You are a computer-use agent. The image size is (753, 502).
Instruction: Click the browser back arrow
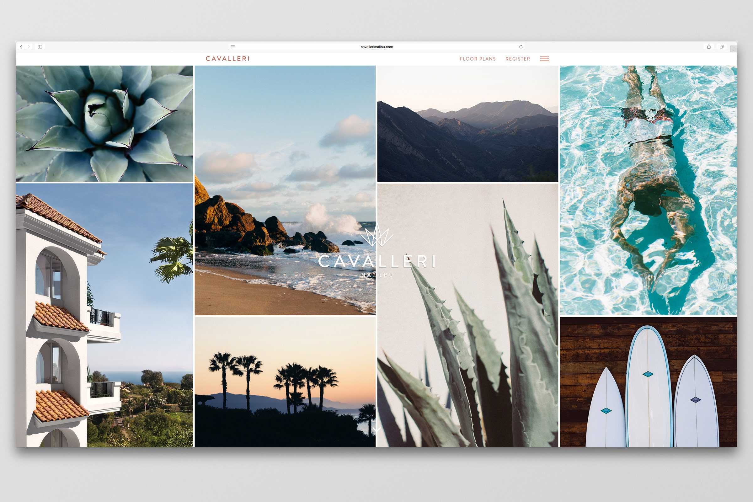point(21,47)
